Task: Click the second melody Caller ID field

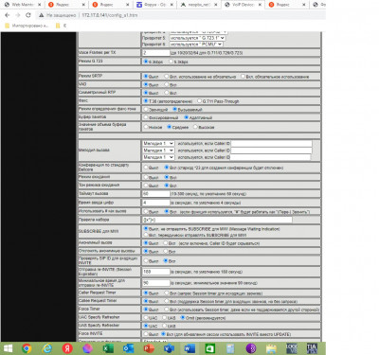Action: [271, 151]
